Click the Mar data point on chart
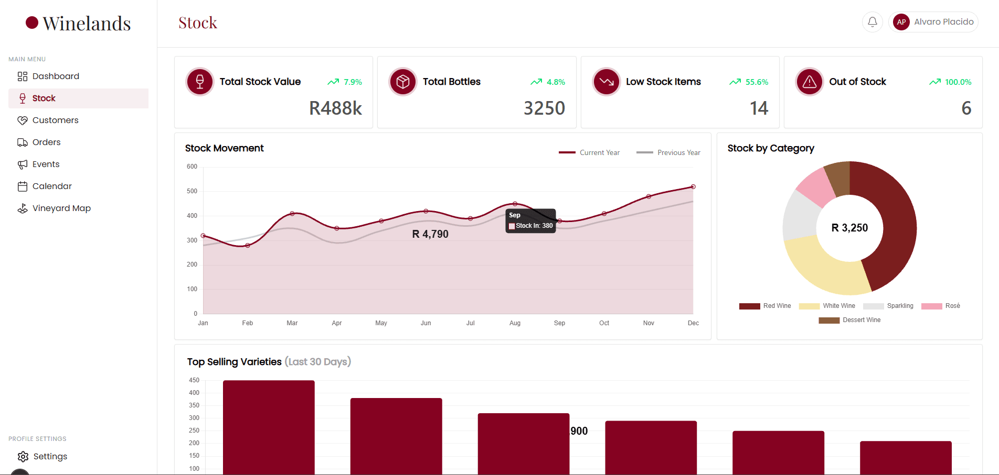 click(x=292, y=214)
